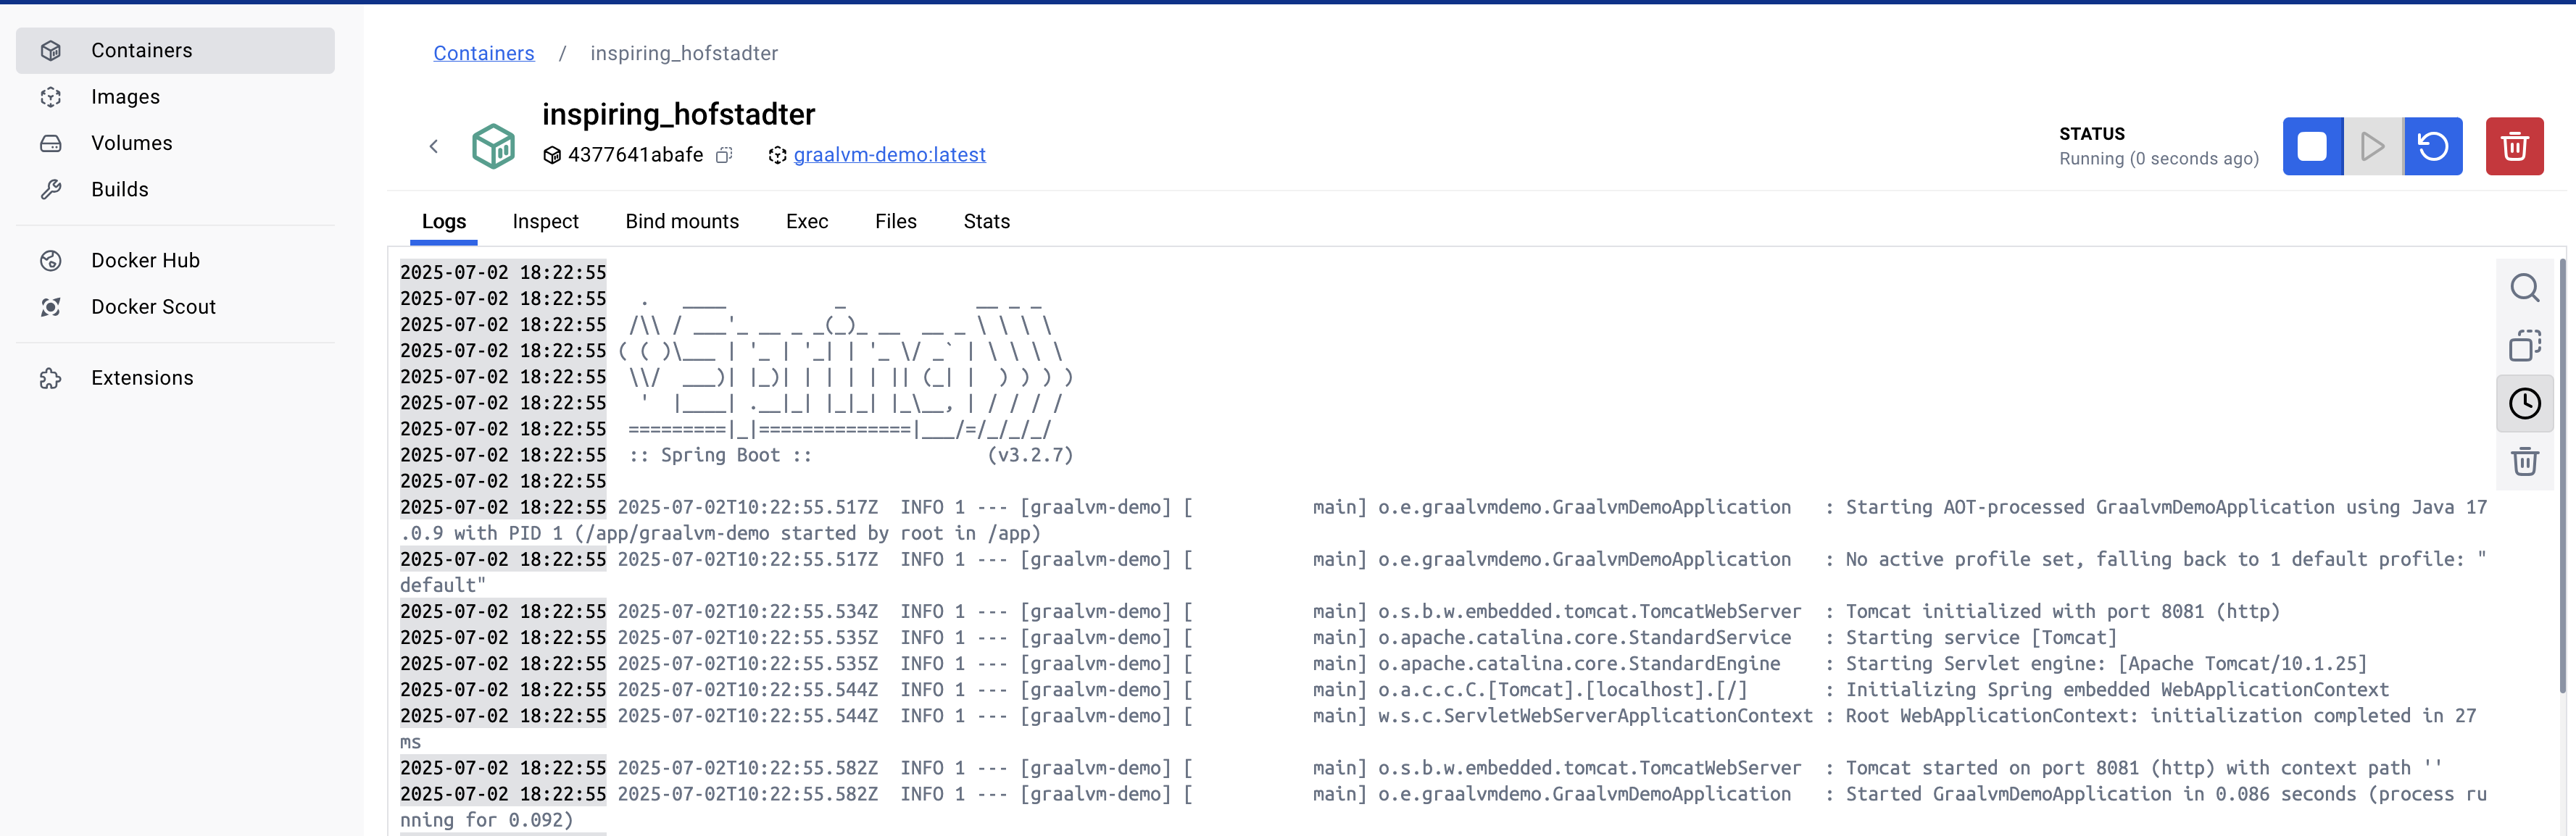Image resolution: width=2576 pixels, height=836 pixels.
Task: Follow the Containers breadcrumb link
Action: pyautogui.click(x=483, y=53)
